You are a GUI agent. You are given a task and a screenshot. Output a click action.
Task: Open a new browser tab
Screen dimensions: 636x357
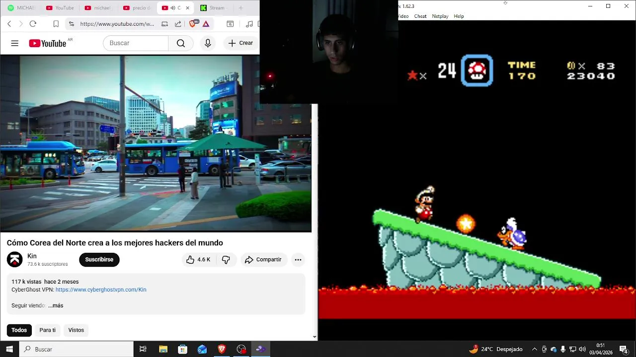tap(240, 8)
